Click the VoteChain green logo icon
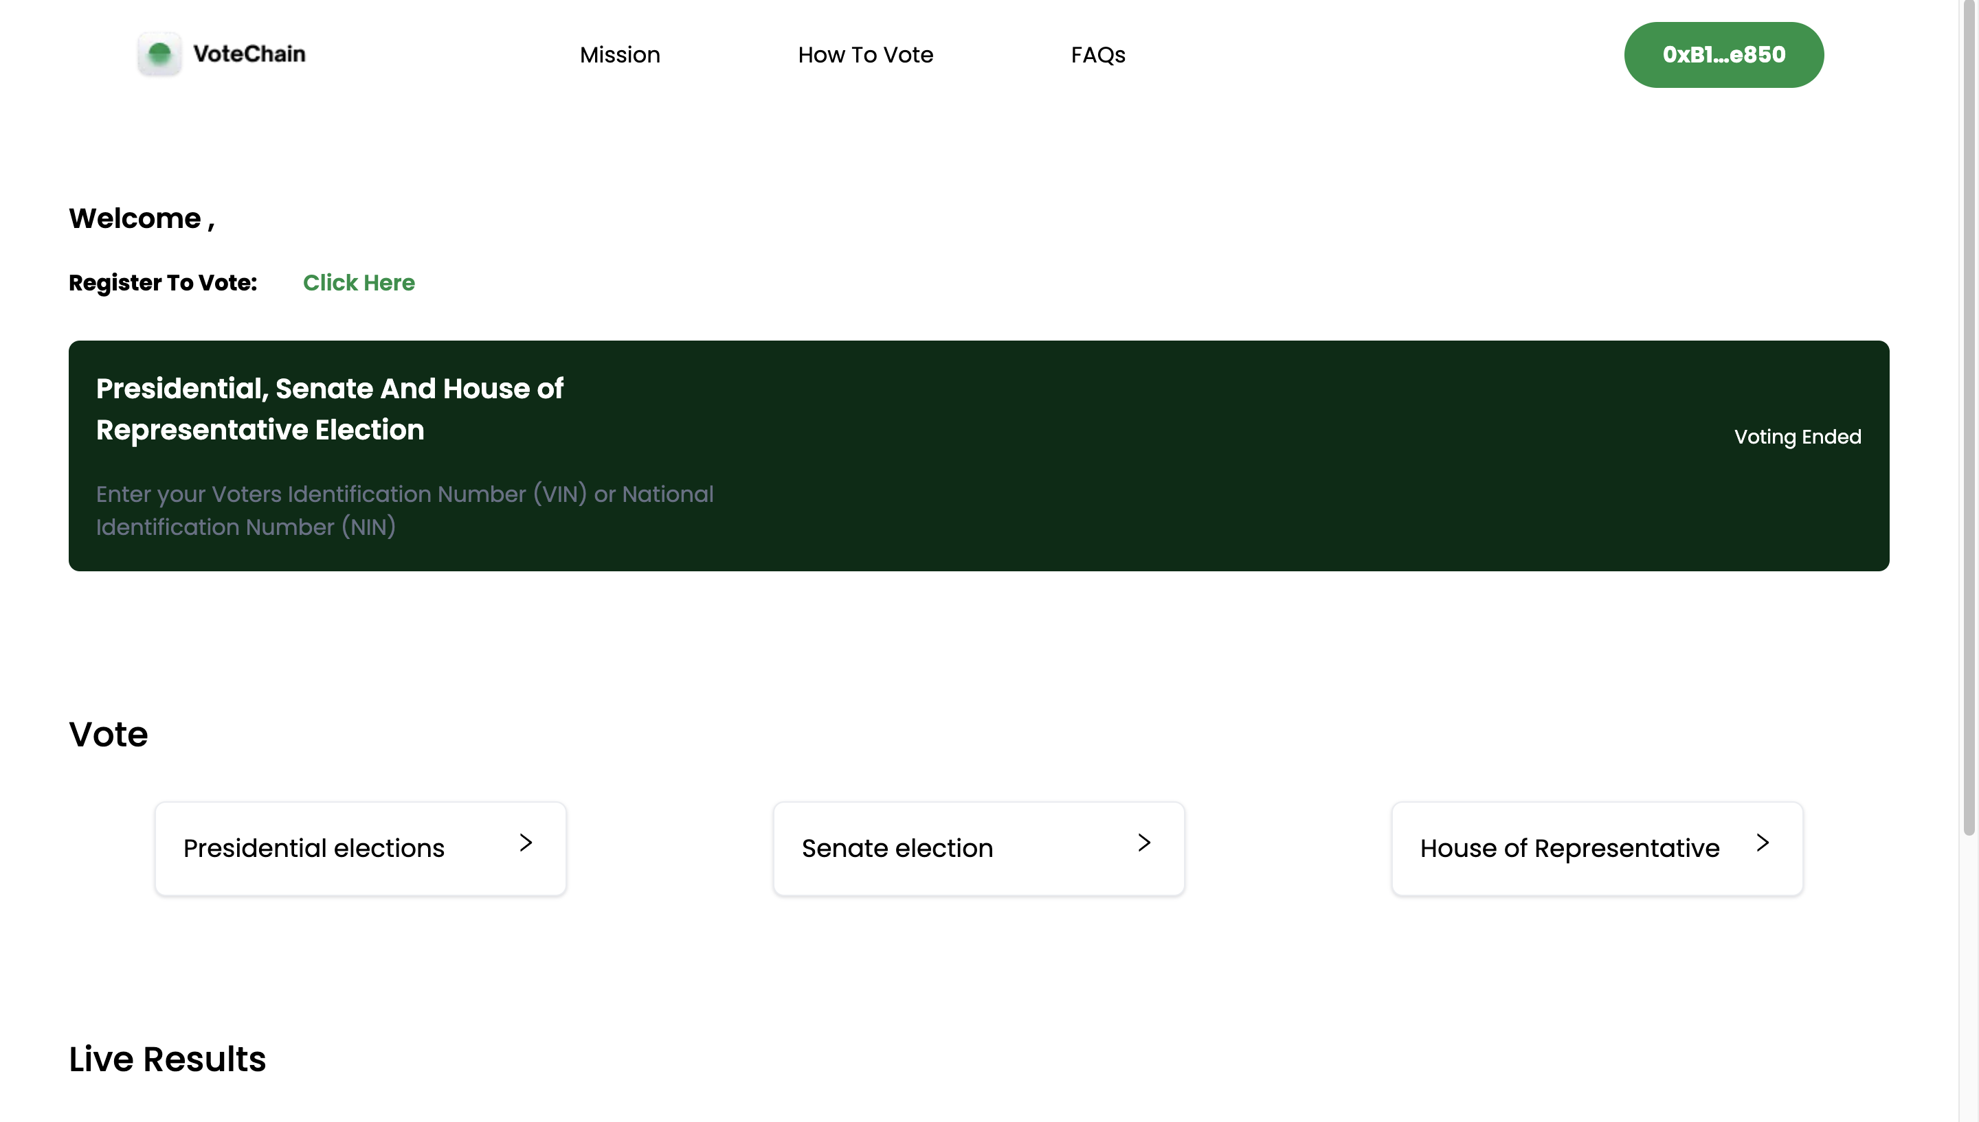 (x=159, y=54)
